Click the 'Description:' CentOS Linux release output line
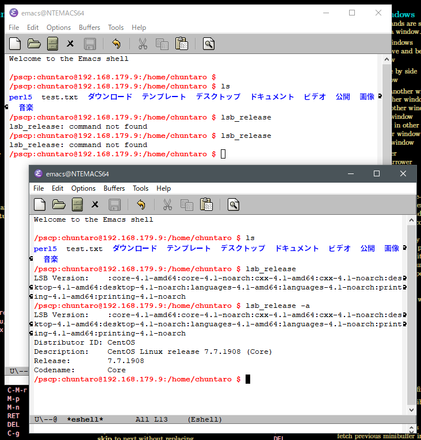Viewport: 421px width, 440px height. (153, 352)
